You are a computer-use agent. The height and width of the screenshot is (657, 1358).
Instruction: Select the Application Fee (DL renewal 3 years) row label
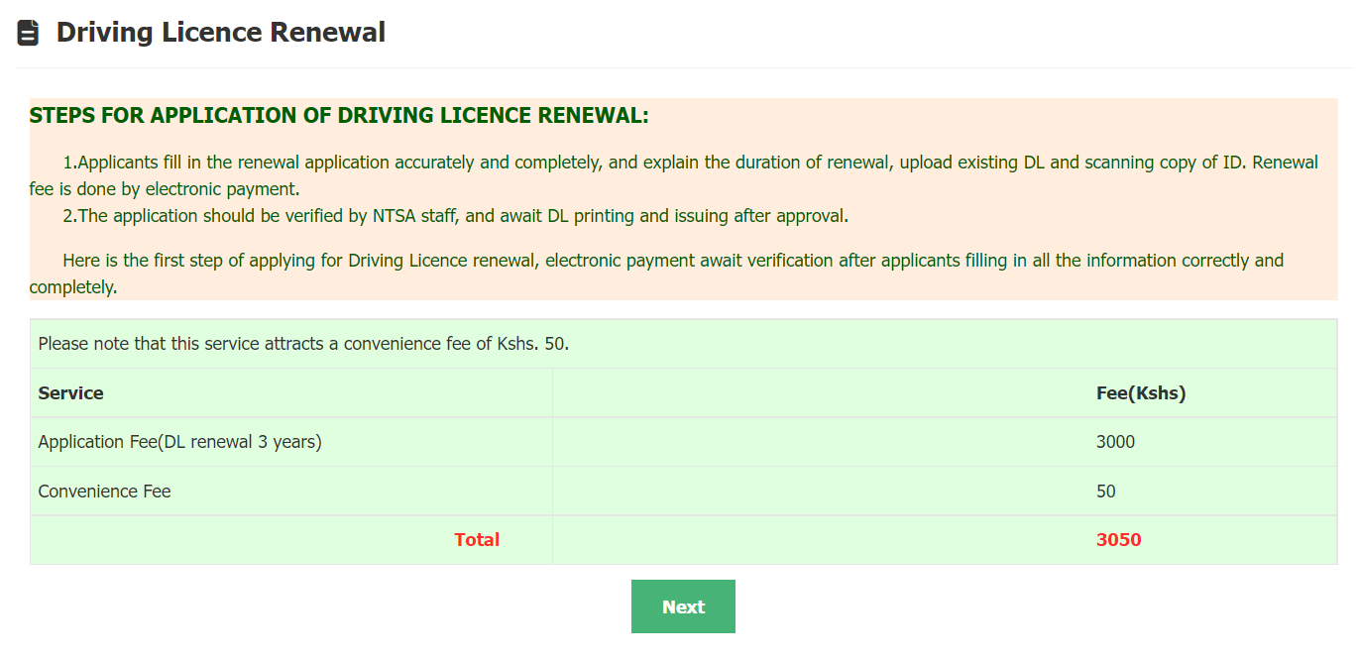coord(179,442)
